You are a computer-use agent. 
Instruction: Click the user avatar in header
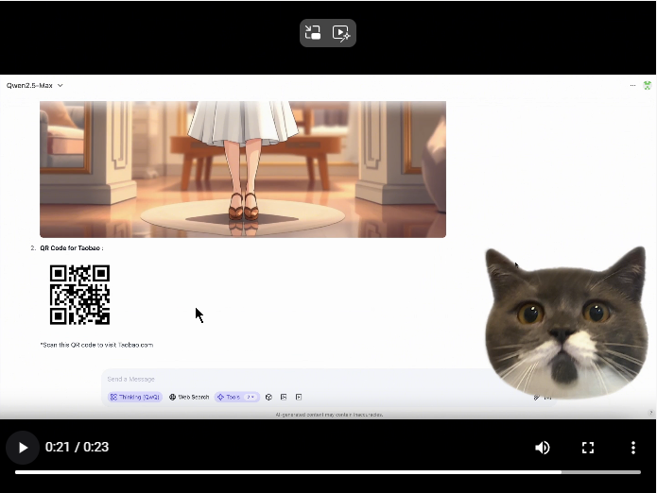tap(648, 85)
